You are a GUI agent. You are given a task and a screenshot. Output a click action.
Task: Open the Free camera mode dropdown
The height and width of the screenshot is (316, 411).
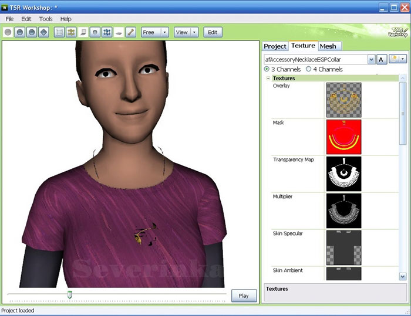[164, 32]
